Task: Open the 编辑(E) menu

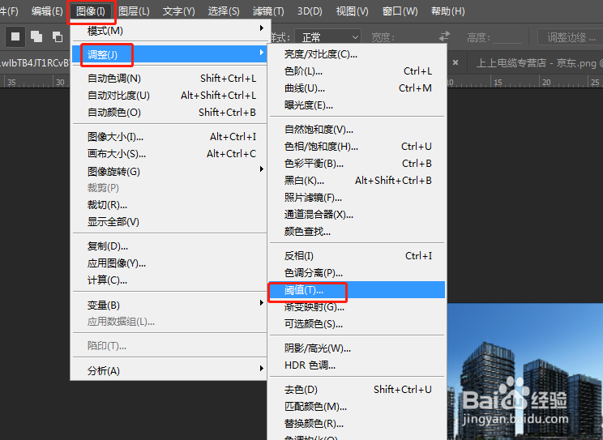Action: pyautogui.click(x=47, y=11)
